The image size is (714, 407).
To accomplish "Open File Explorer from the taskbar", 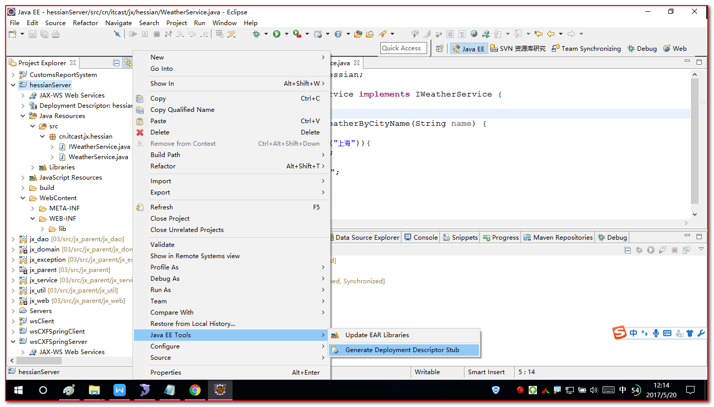I will [x=94, y=390].
